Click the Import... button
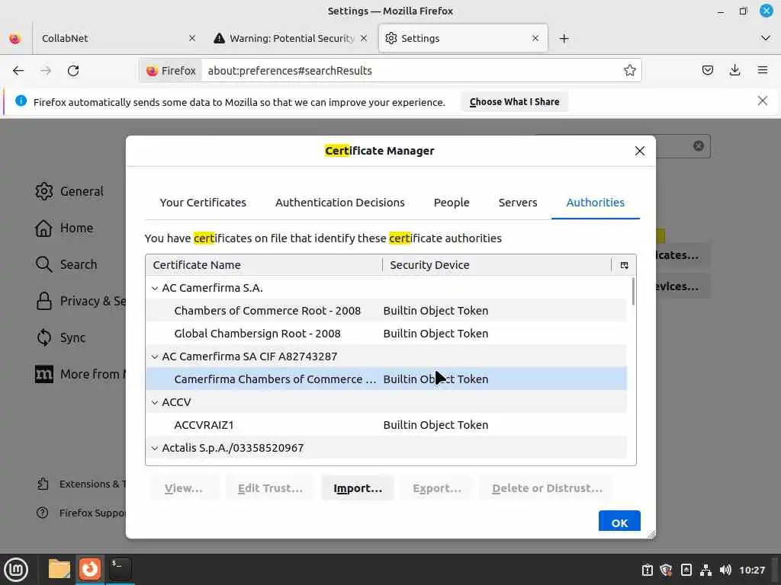781x585 pixels. tap(358, 488)
